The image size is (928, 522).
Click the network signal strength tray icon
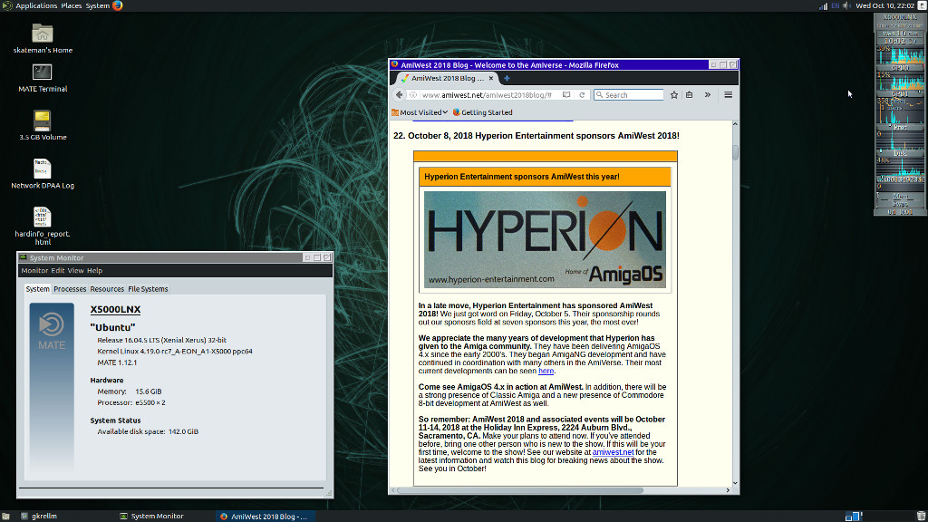click(x=823, y=5)
